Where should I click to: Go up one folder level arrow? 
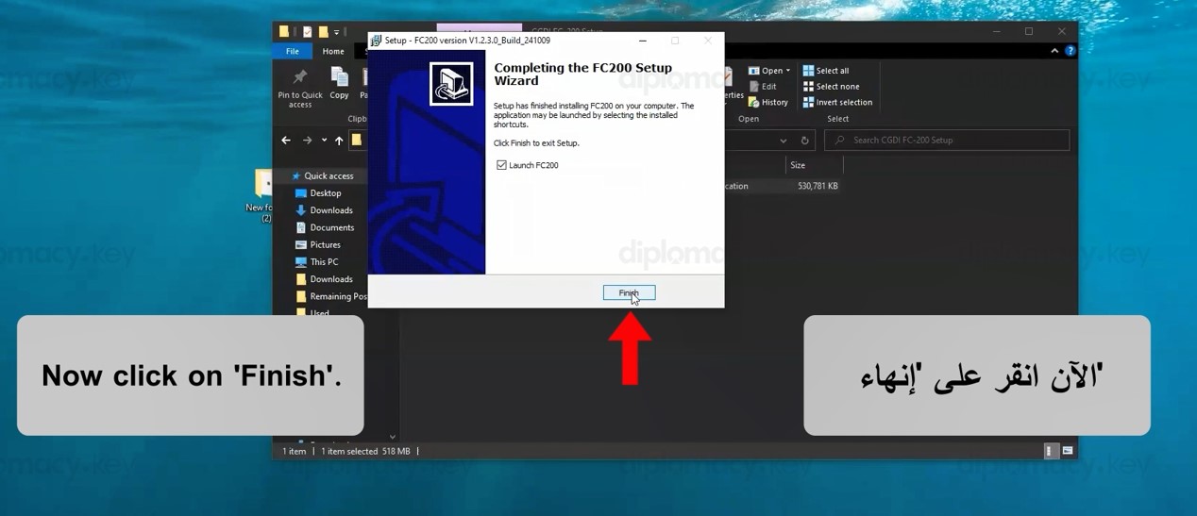[x=339, y=141]
